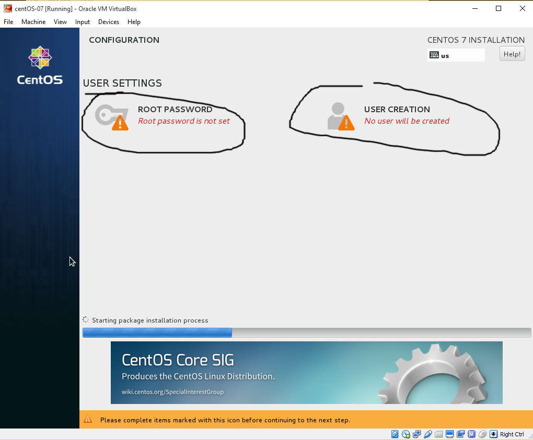Minimize the VirtualBox window
The height and width of the screenshot is (440, 533).
[x=475, y=8]
